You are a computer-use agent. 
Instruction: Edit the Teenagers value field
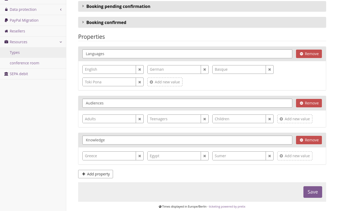(x=174, y=119)
